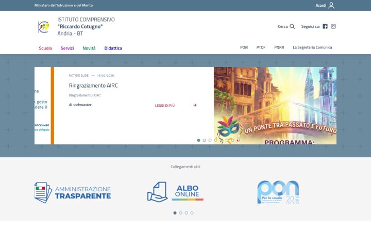371x232 pixels.
Task: Go to the PTOF menu link
Action: click(261, 47)
